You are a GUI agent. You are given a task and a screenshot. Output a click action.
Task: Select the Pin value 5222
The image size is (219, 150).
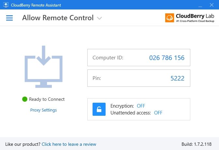coord(177,78)
